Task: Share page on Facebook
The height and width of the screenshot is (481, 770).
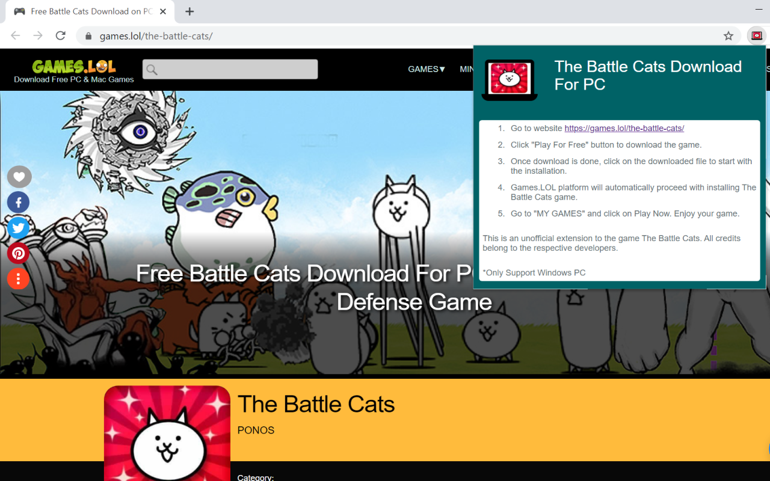Action: pyautogui.click(x=19, y=202)
